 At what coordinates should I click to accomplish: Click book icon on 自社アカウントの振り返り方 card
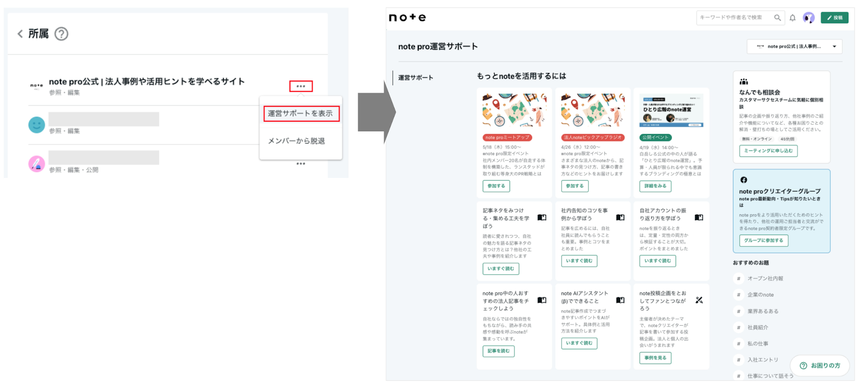699,217
